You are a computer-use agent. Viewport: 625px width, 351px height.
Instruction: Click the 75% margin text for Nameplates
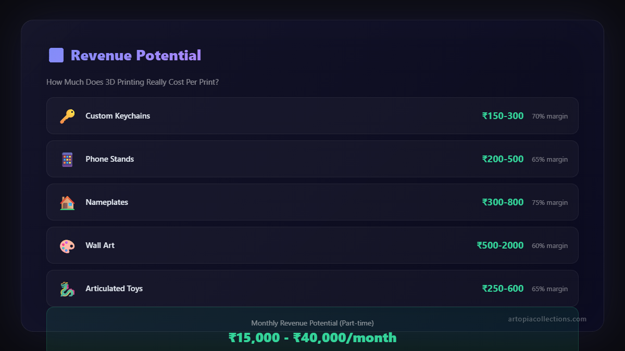pyautogui.click(x=549, y=203)
